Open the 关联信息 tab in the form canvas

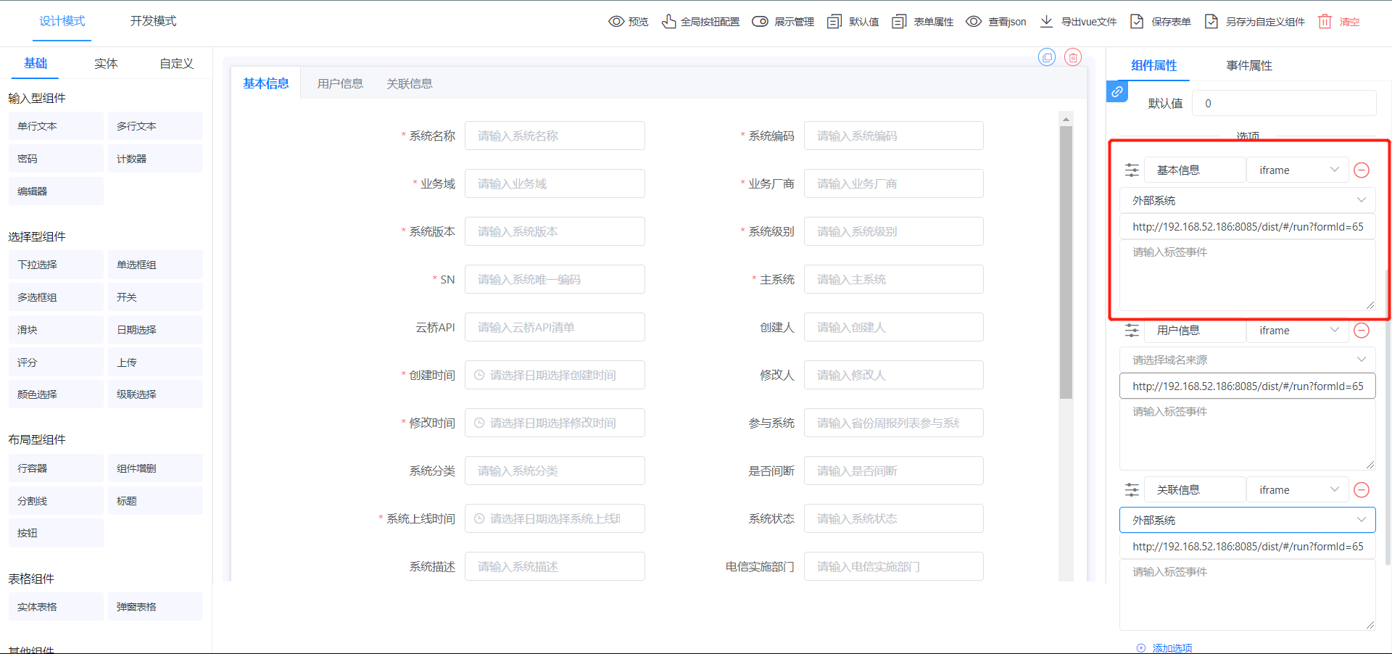point(410,83)
